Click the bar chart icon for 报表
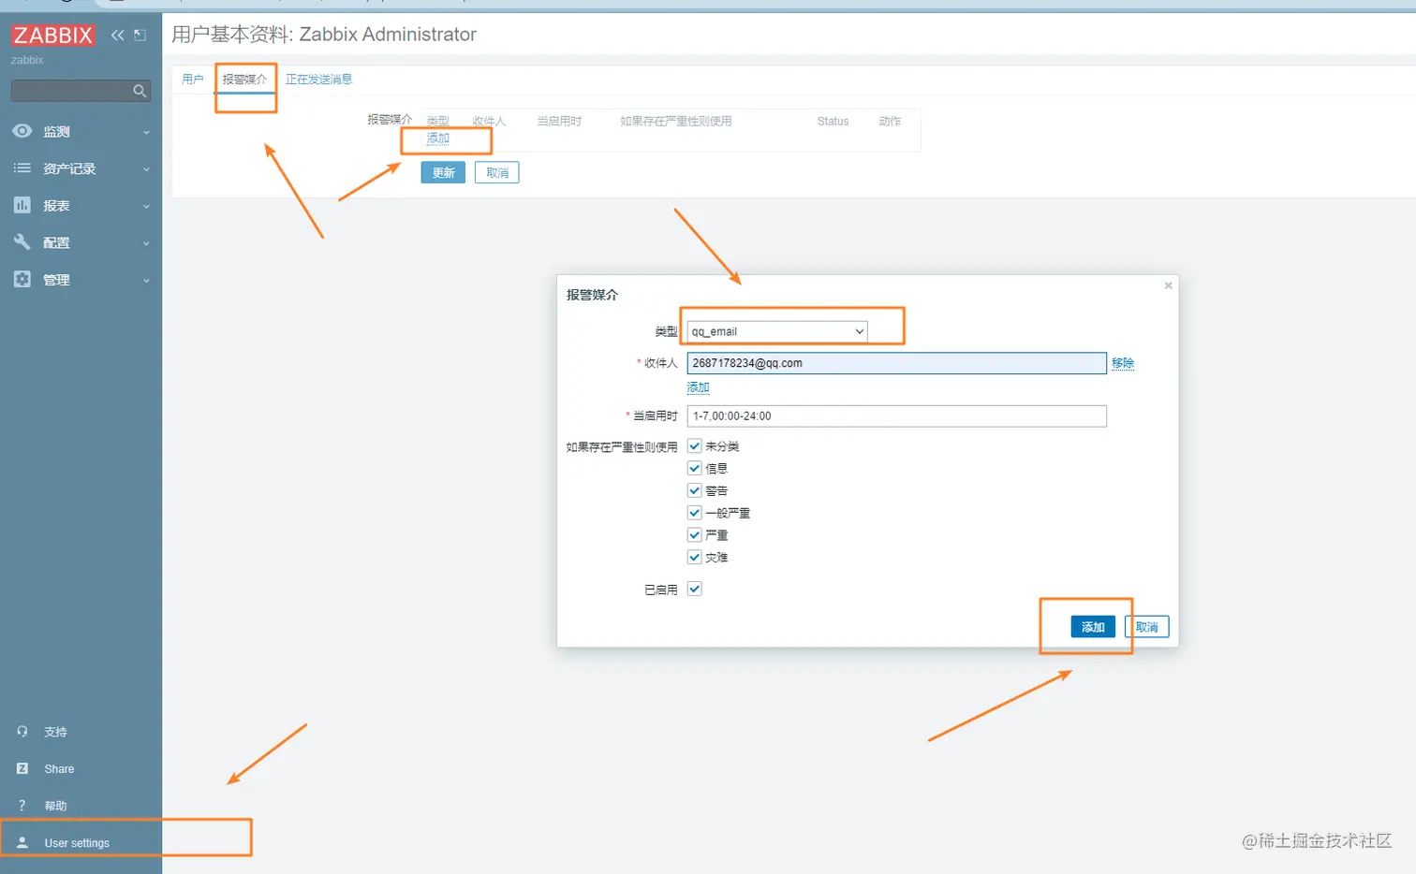The image size is (1416, 874). tap(22, 205)
